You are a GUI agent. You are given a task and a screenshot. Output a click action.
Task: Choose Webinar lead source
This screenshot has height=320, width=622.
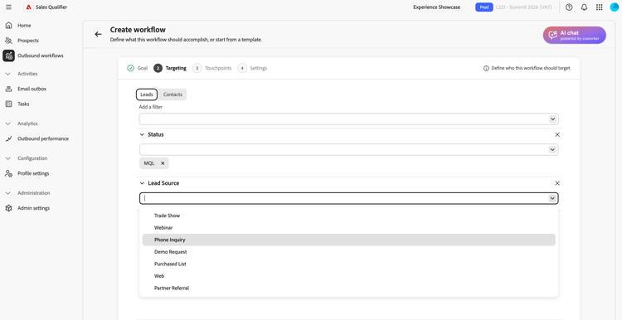(348, 228)
